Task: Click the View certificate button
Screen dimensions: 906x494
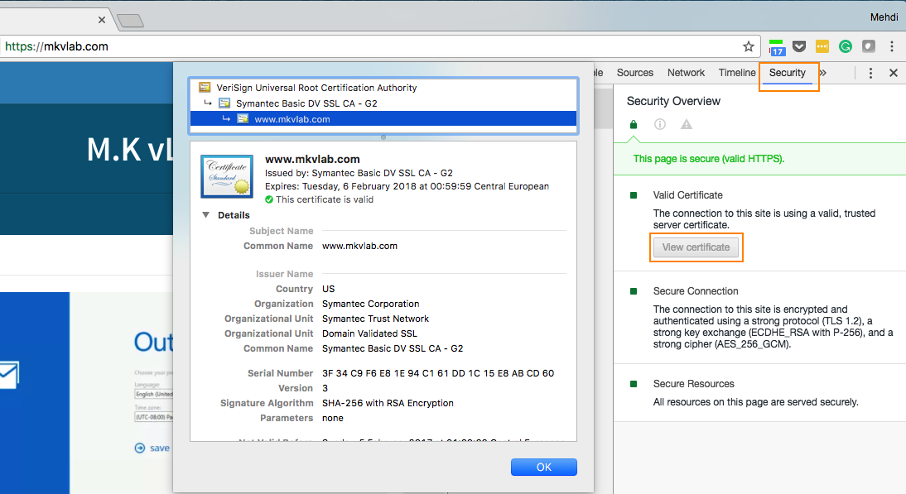Action: tap(696, 247)
